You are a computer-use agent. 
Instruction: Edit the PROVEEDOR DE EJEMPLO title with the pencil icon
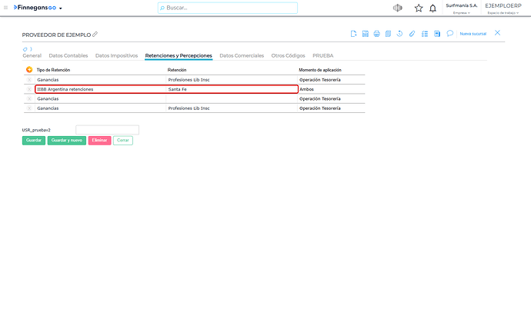tap(95, 34)
